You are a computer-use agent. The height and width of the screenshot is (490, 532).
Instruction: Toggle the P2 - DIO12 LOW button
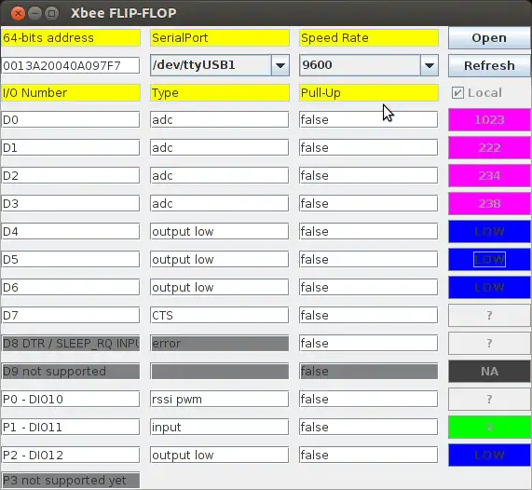[489, 455]
